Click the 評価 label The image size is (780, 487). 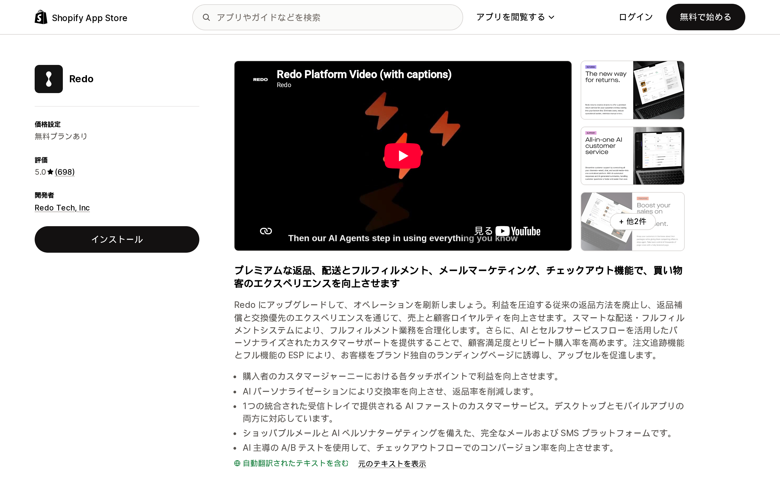pos(41,160)
